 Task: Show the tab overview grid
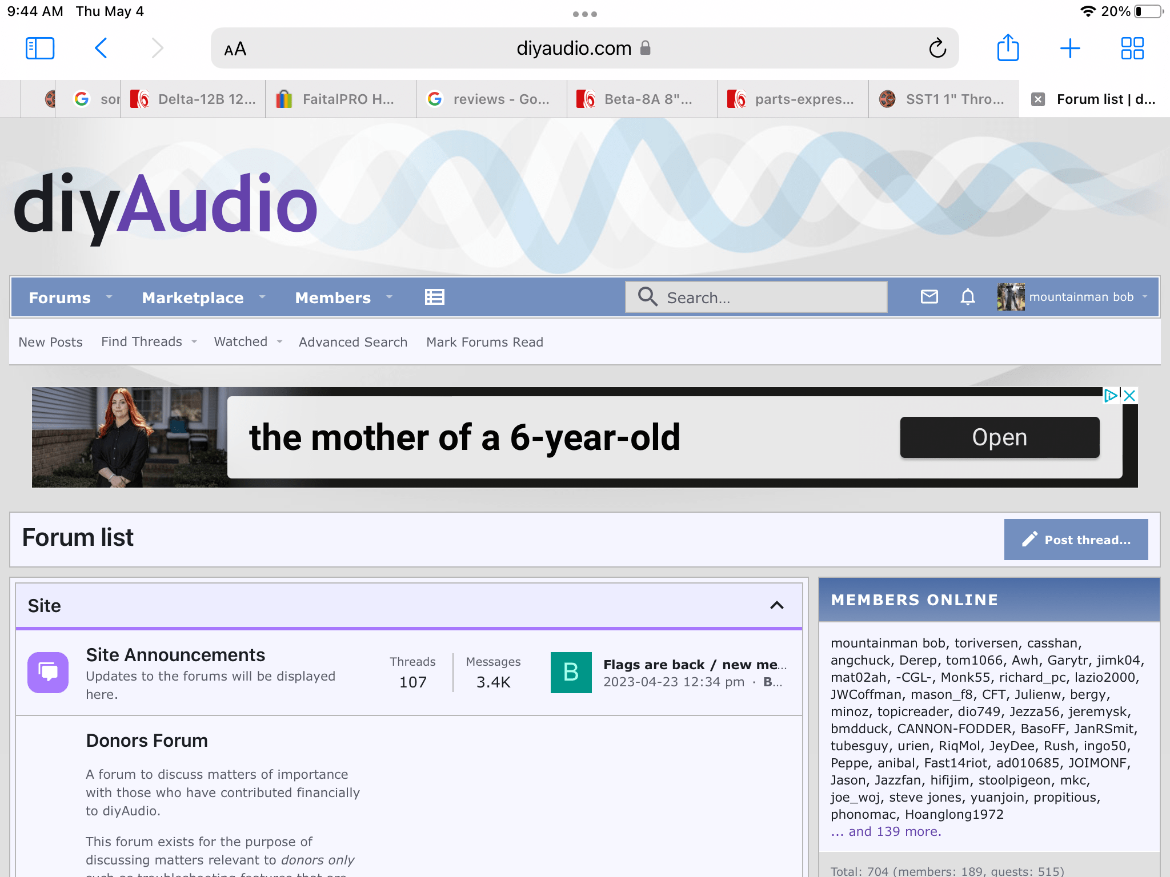[x=1132, y=49]
